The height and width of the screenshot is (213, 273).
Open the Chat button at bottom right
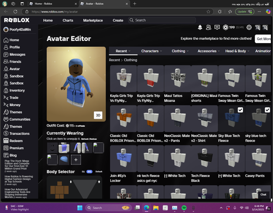click(263, 194)
